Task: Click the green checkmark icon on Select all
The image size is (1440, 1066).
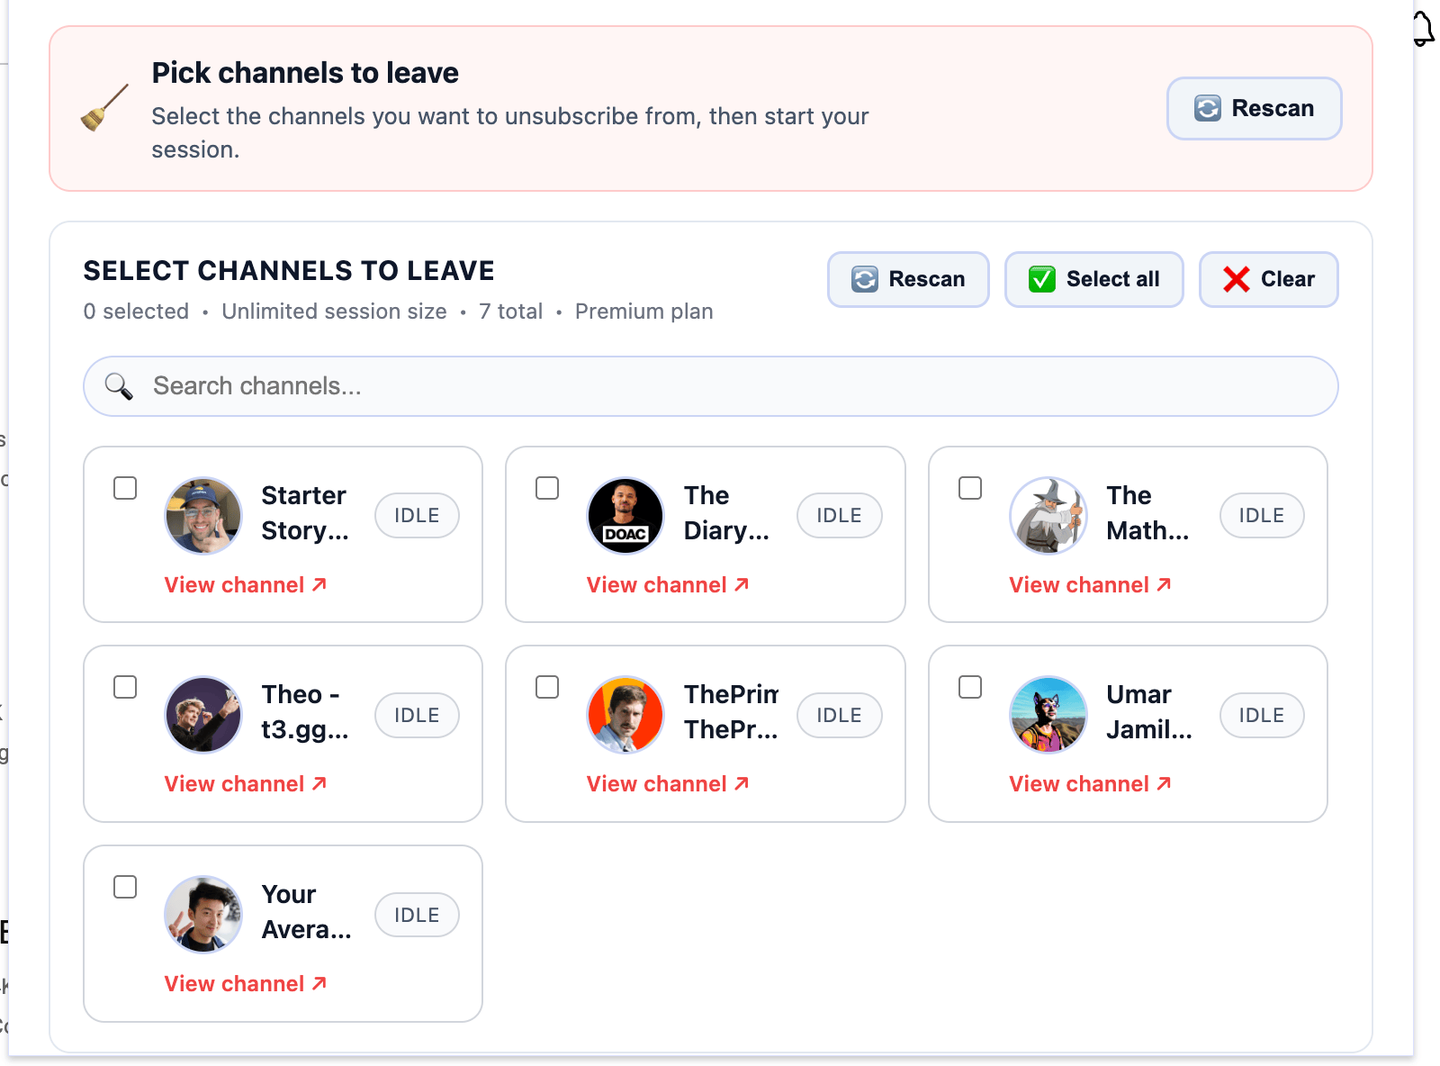Action: (1041, 279)
